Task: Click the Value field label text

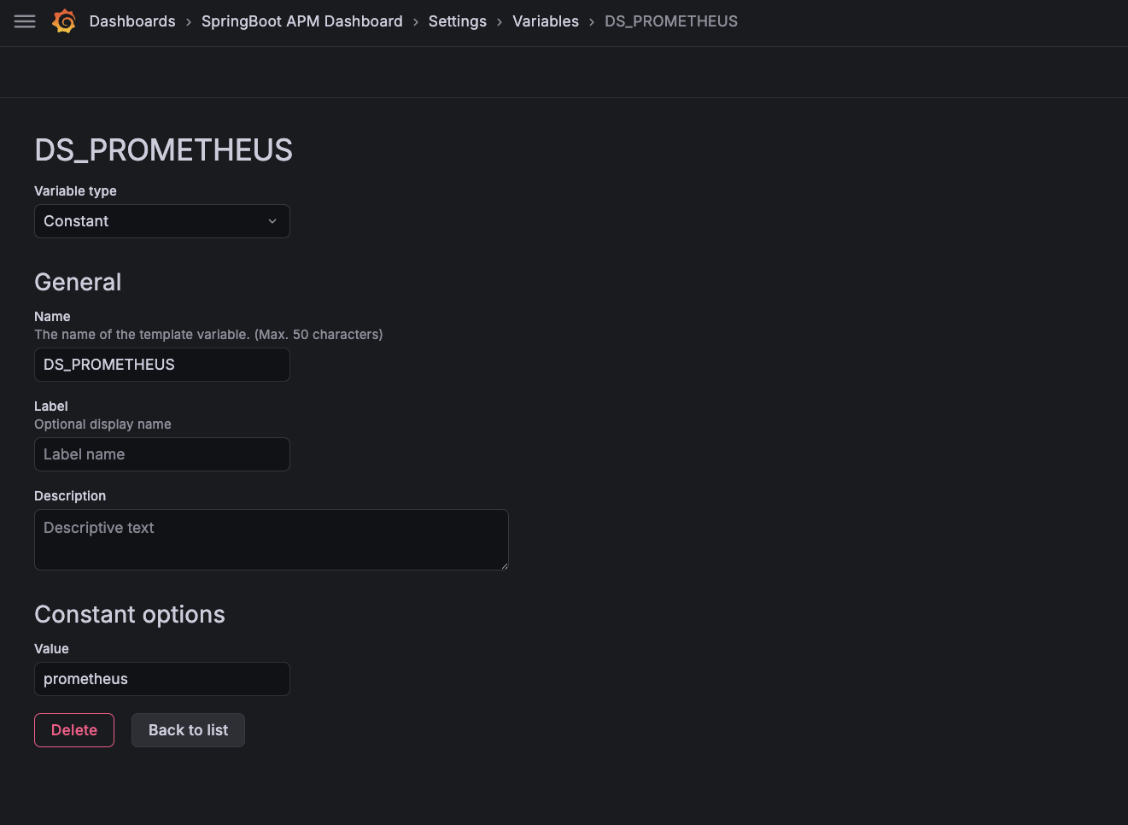Action: (51, 648)
